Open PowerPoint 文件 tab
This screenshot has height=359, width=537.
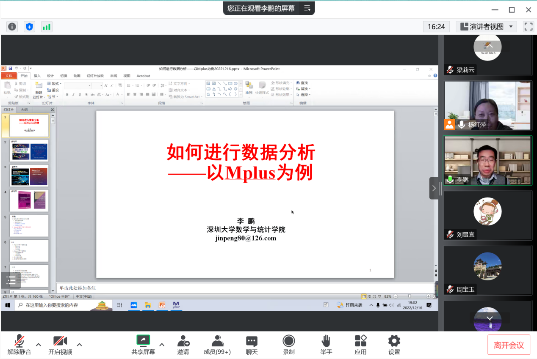9,76
